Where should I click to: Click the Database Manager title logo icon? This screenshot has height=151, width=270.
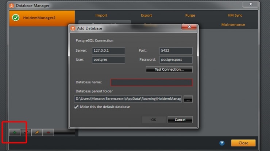click(12, 6)
